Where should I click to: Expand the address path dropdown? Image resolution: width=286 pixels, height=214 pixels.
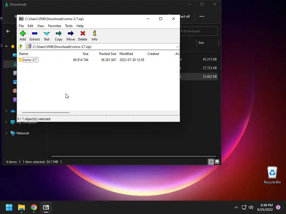(177, 47)
